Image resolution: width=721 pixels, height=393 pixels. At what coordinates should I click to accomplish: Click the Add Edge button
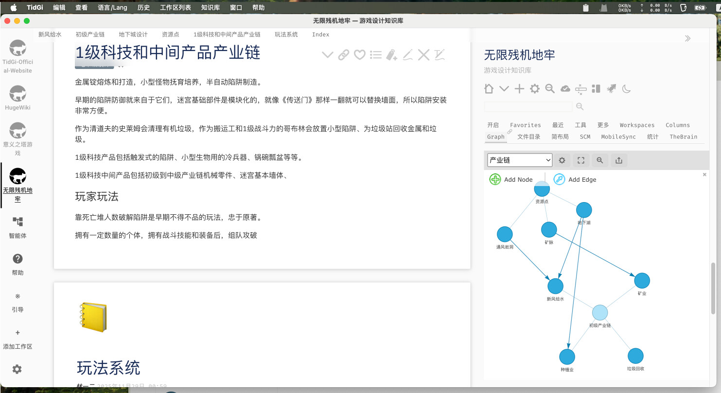[575, 179]
